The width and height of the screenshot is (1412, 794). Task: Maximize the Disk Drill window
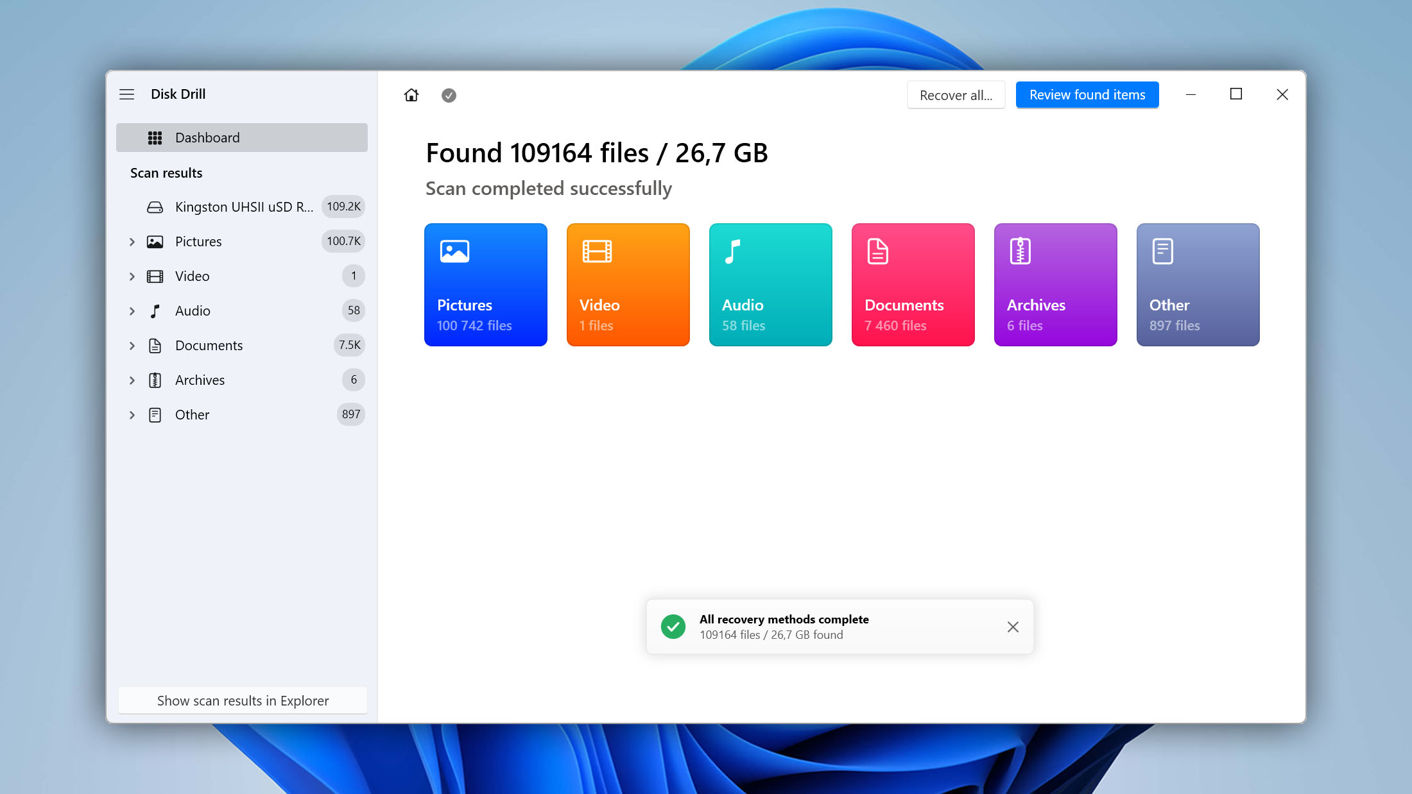1236,94
